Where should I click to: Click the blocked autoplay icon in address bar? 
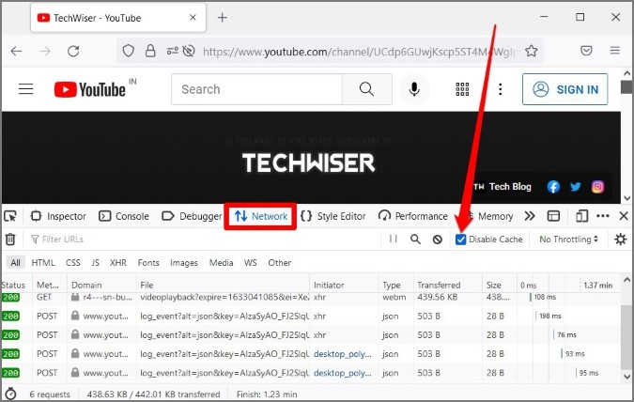coord(189,51)
